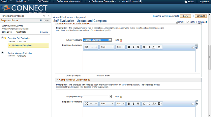Click the rating description icon beside 3.00
211x118 pixels.
[121, 40]
